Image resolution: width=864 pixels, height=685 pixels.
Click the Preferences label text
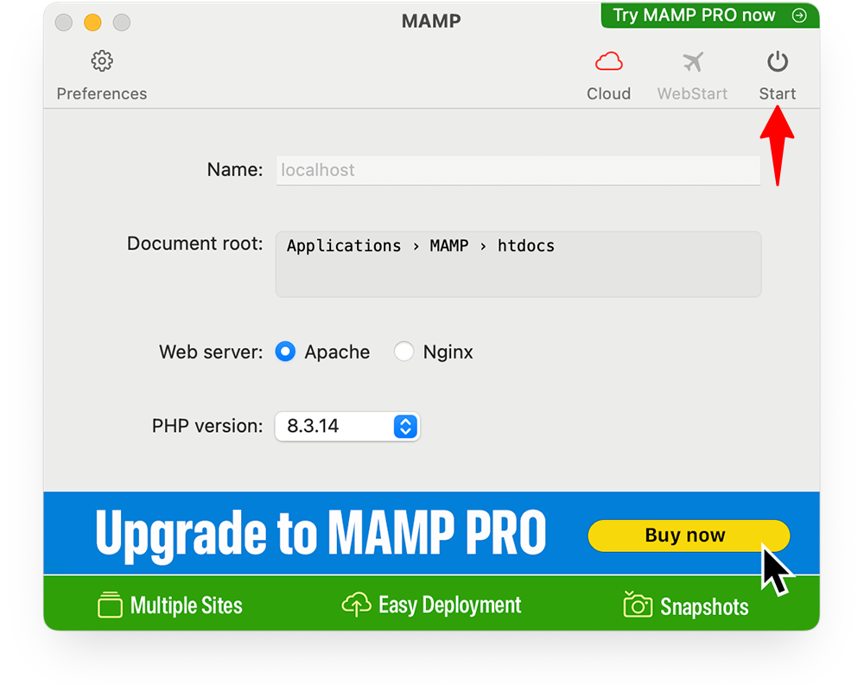pos(102,93)
